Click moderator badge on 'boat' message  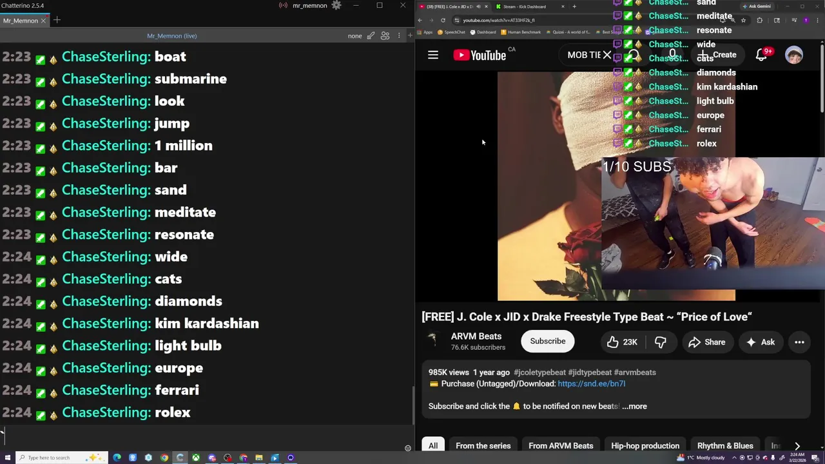click(x=41, y=59)
